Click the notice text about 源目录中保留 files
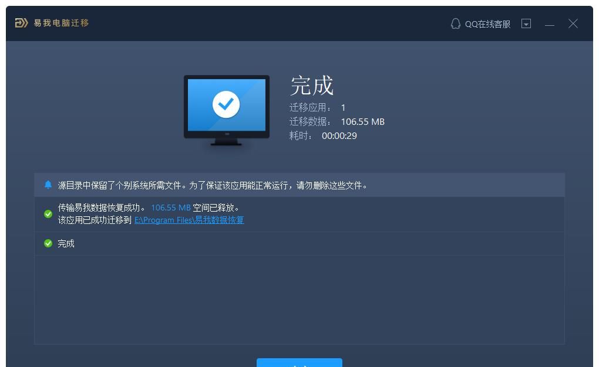The width and height of the screenshot is (599, 367). click(x=213, y=185)
